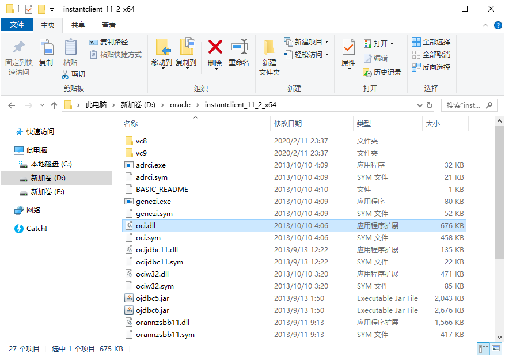The height and width of the screenshot is (356, 505).
Task: Click the up-arrow parent folder button
Action: click(54, 105)
